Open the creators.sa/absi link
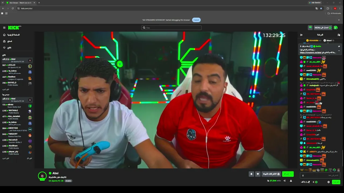 [x=310, y=53]
